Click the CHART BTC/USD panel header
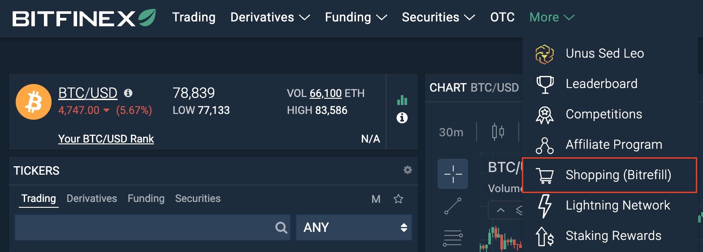Viewport: 703px width, 252px height. [474, 88]
